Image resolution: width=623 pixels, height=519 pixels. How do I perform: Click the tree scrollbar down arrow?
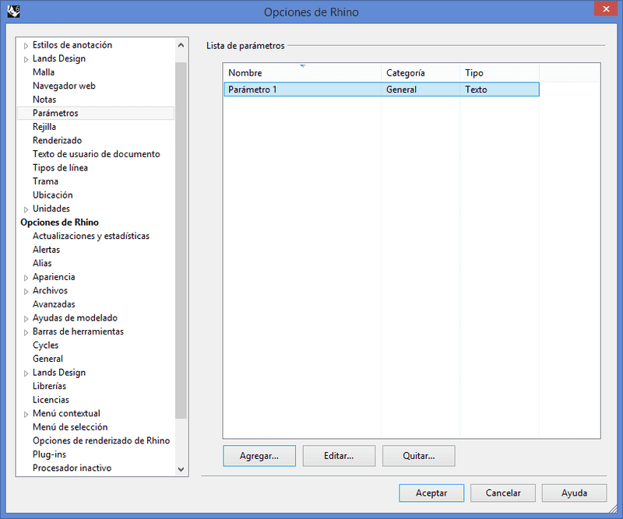tap(181, 469)
